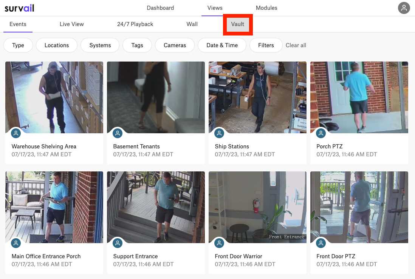The image size is (415, 279).
Task: Open the Type filter dropdown
Action: tap(18, 45)
